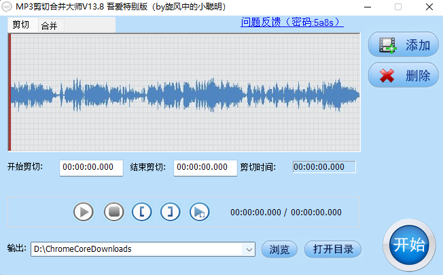
Task: Click the stop playback button
Action: [114, 212]
